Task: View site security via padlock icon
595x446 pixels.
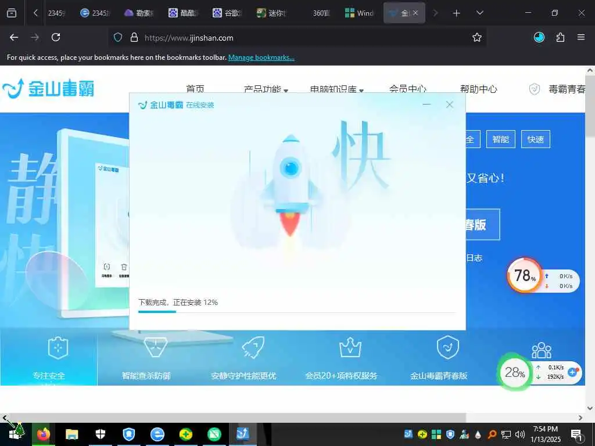Action: (134, 38)
